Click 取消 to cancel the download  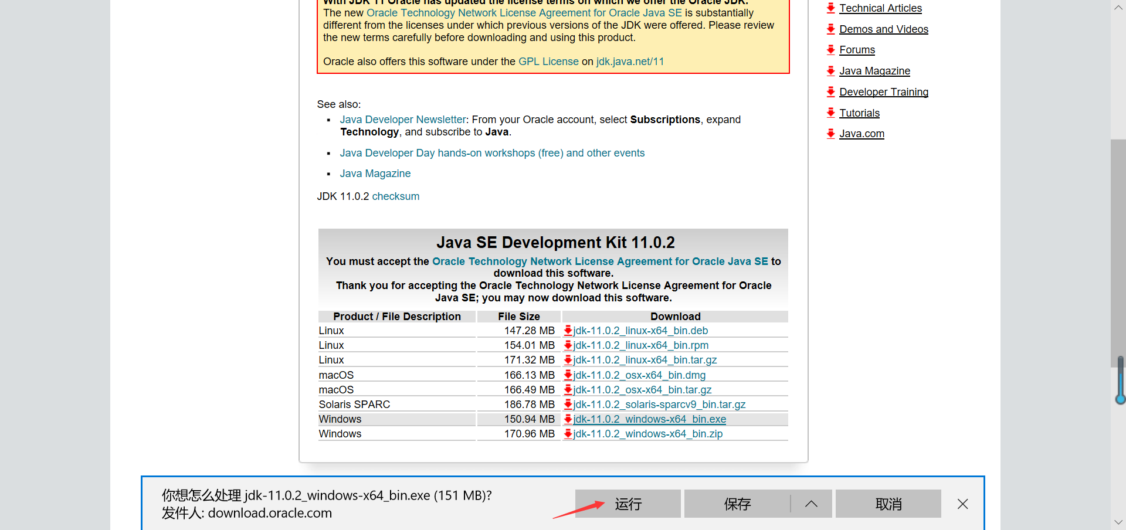click(x=888, y=504)
